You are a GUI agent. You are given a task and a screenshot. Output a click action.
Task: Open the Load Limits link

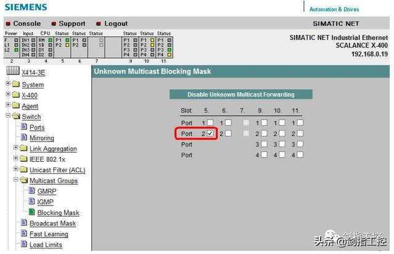tap(46, 245)
